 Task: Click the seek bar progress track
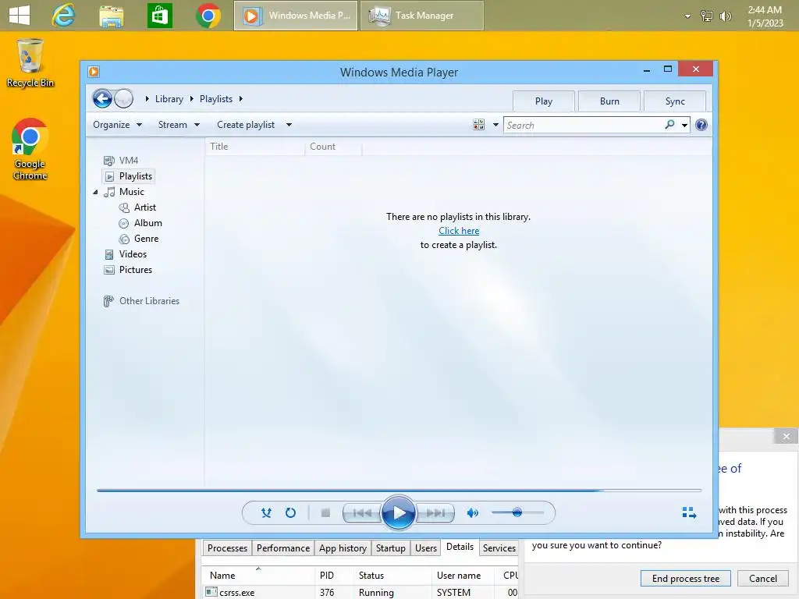point(399,491)
